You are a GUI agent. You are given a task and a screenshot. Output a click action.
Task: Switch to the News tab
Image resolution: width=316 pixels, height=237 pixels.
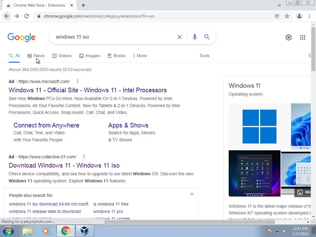click(x=36, y=56)
